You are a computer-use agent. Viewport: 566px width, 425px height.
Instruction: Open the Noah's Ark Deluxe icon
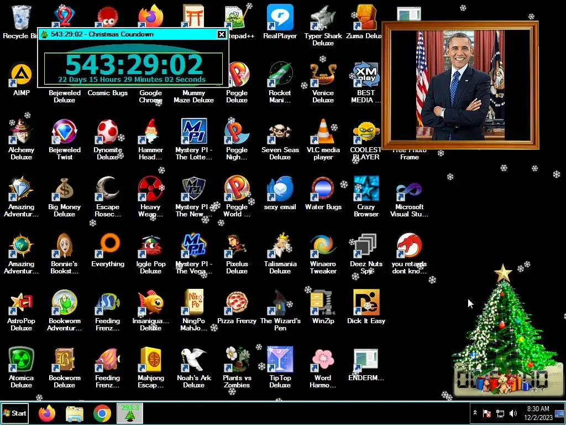(194, 367)
